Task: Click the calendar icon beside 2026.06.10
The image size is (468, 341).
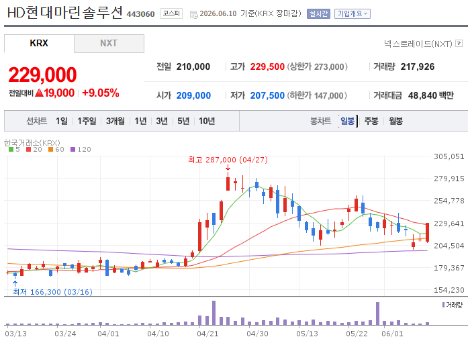Action: pos(193,14)
